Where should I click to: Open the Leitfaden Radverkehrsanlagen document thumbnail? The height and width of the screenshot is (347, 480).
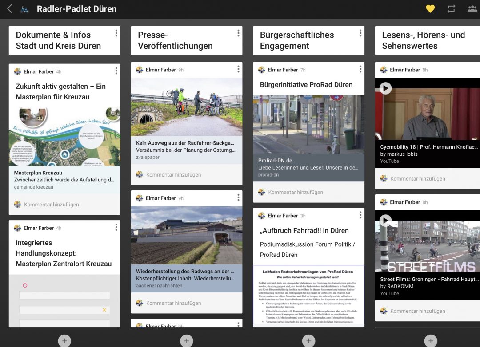308,296
